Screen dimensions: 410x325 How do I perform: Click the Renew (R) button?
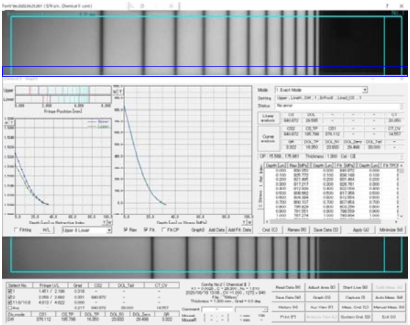[297, 230]
